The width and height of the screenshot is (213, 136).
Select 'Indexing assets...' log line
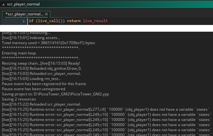click(31, 38)
